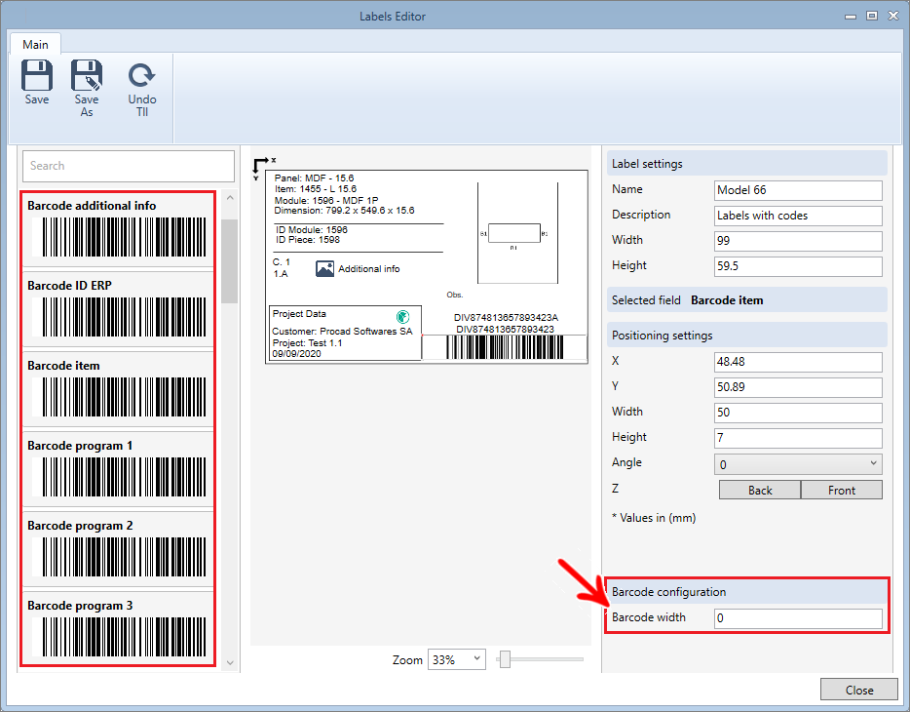
Task: Click the zoom slider handle
Action: (x=505, y=659)
